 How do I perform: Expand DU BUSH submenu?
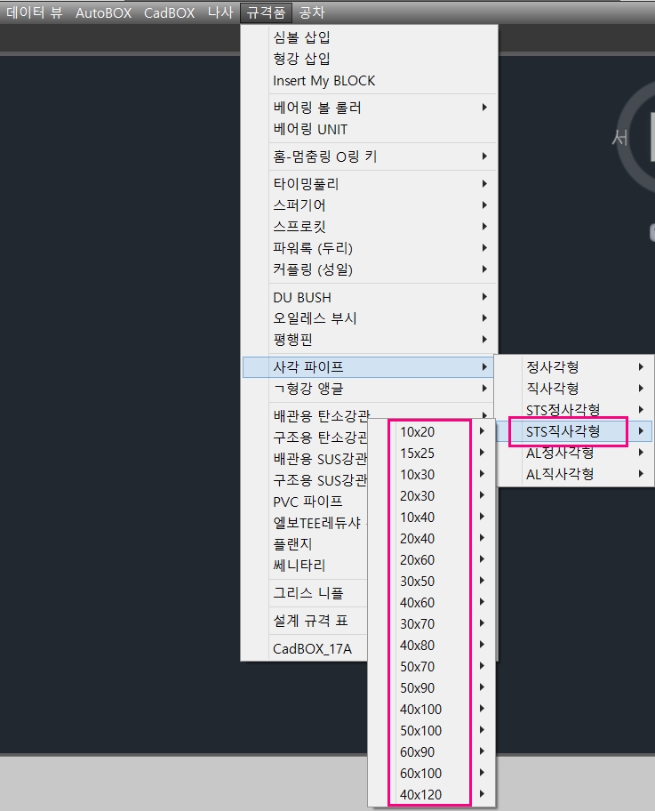coord(369,297)
